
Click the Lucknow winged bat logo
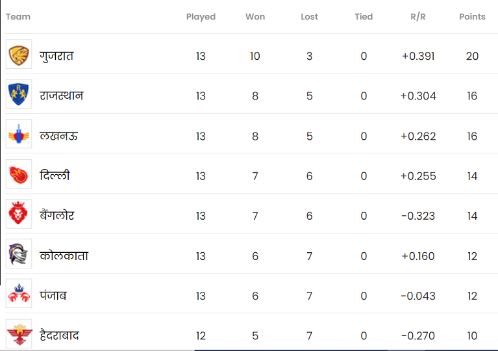pyautogui.click(x=19, y=134)
